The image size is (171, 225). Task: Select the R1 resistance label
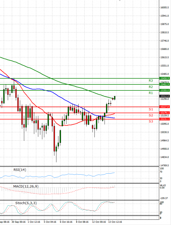[151, 93]
